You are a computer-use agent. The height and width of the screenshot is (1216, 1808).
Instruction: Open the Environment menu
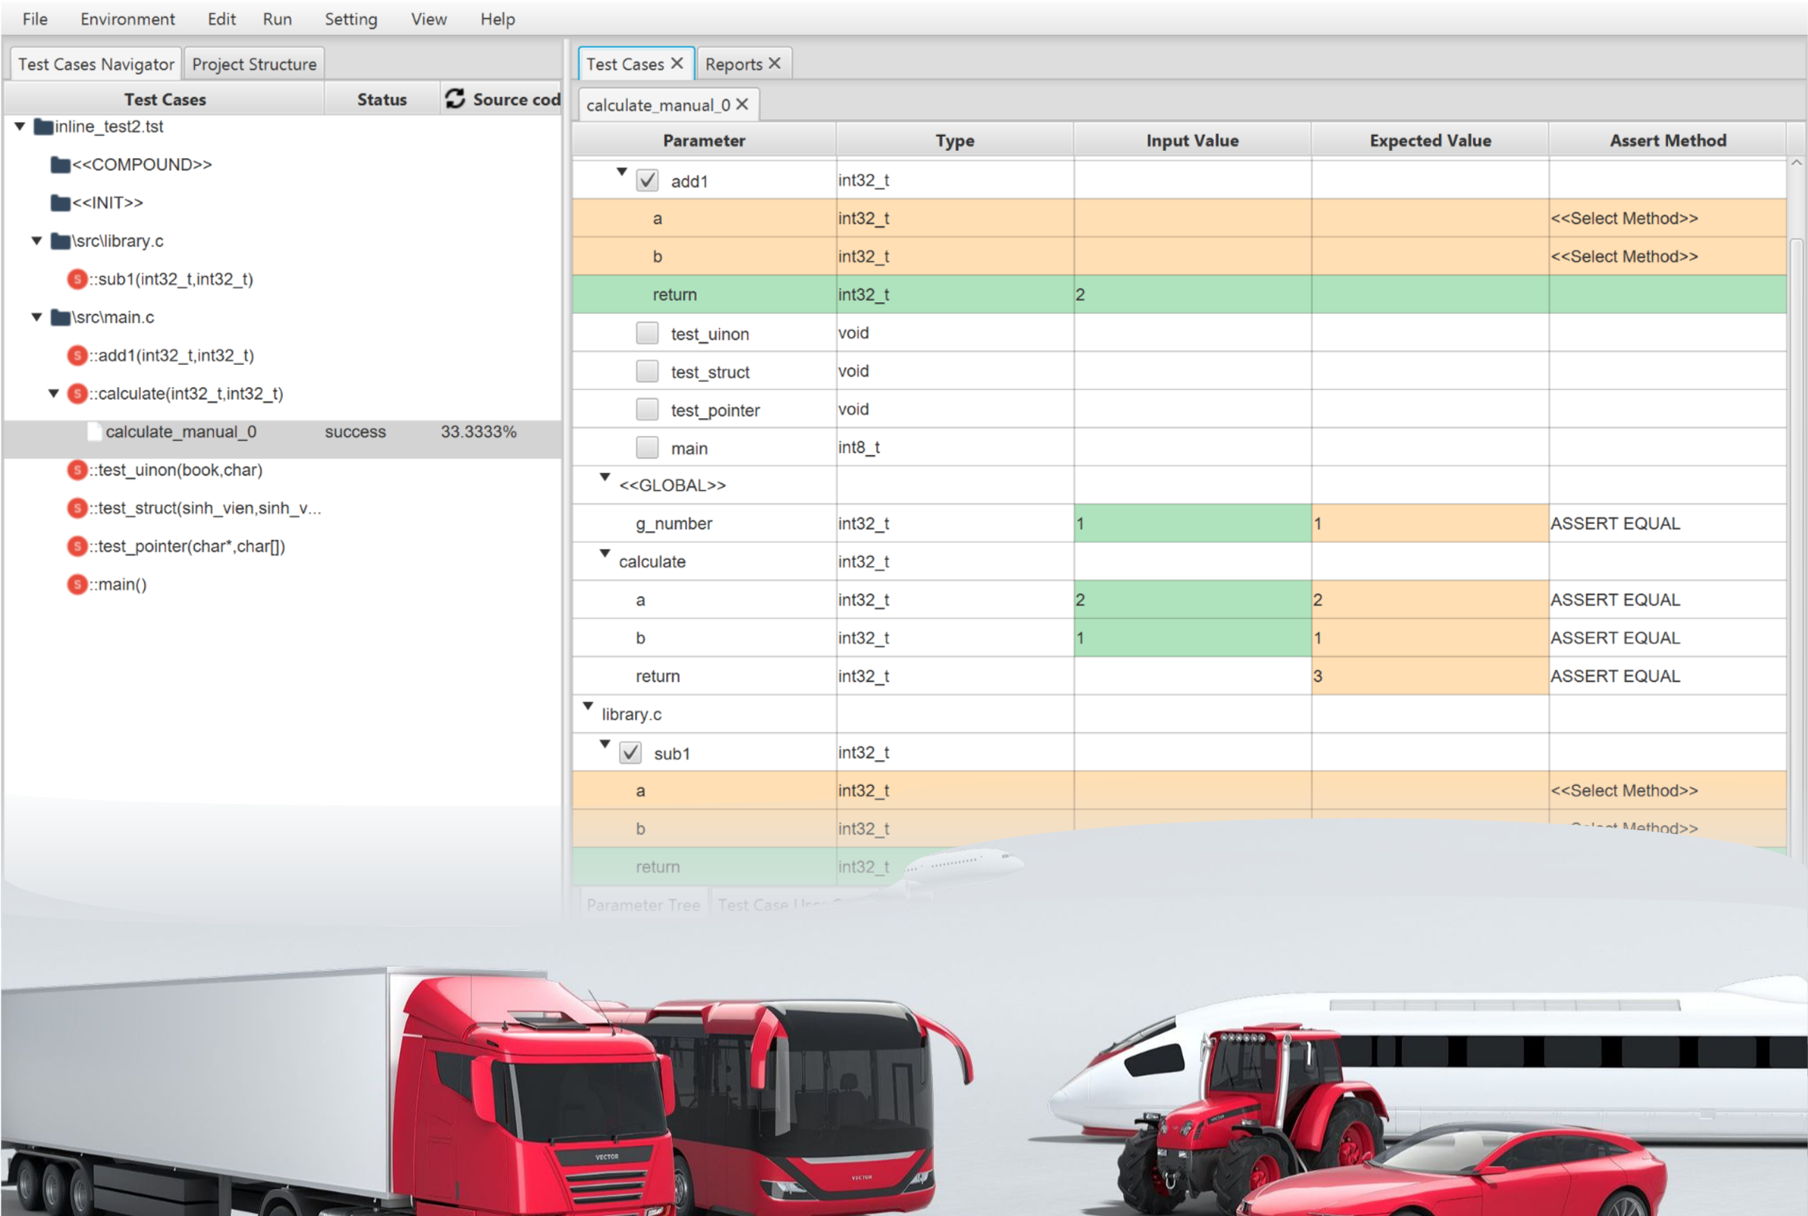[127, 19]
